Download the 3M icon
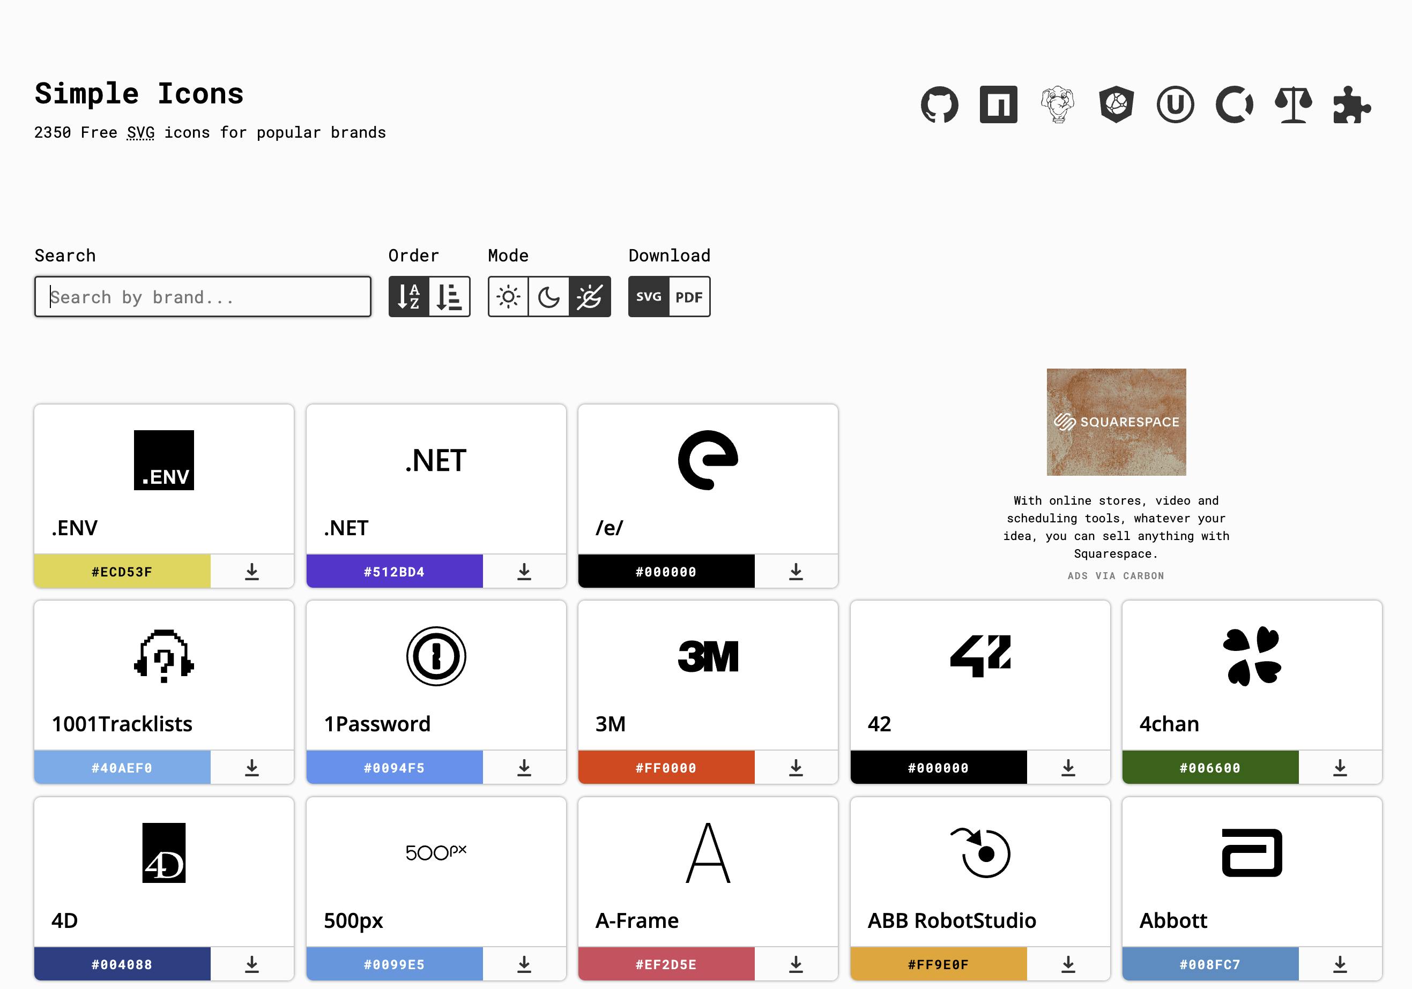 tap(796, 768)
